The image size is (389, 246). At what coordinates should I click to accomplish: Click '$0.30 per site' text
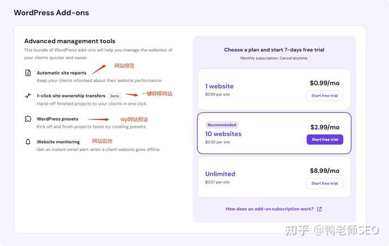[x=218, y=142]
